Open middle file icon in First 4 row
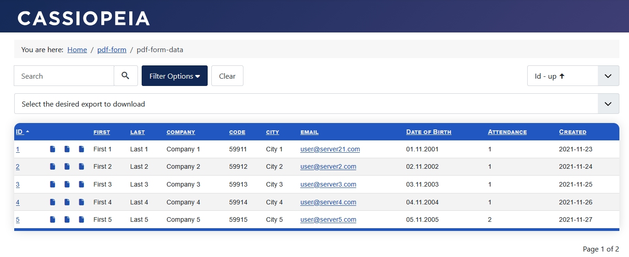This screenshot has height=257, width=629. (x=67, y=202)
